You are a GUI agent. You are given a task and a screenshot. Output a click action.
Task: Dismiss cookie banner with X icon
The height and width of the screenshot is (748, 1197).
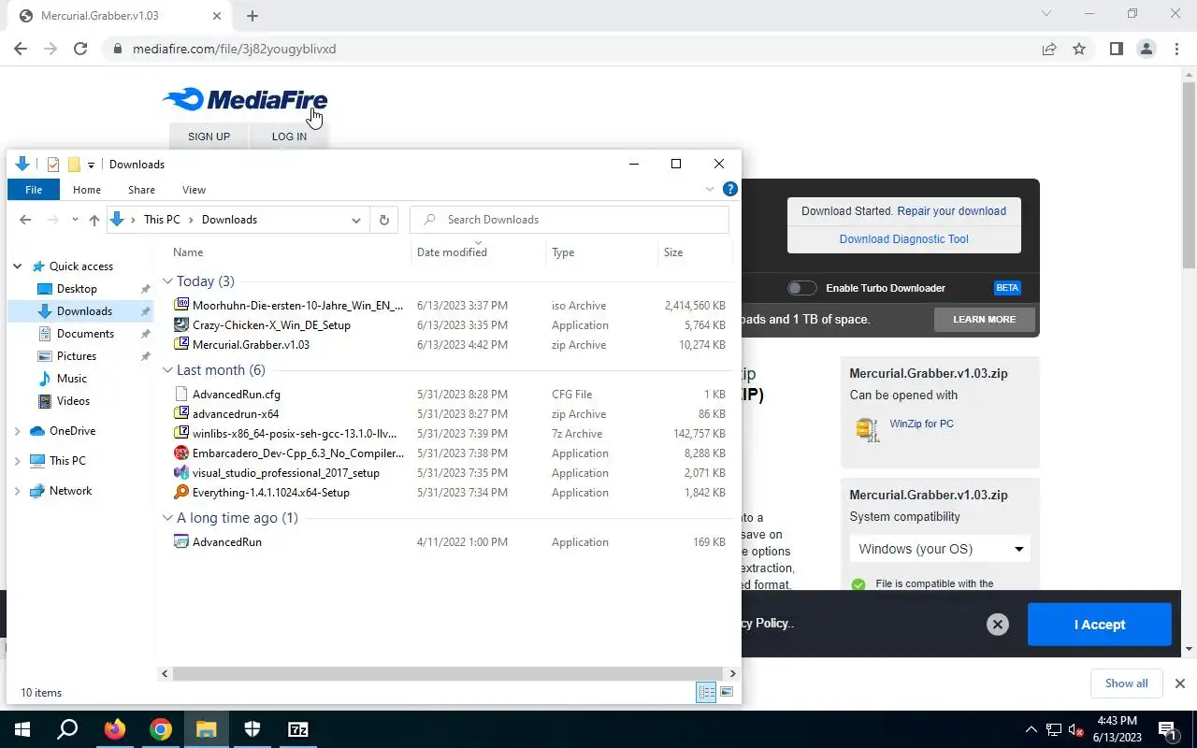998,625
